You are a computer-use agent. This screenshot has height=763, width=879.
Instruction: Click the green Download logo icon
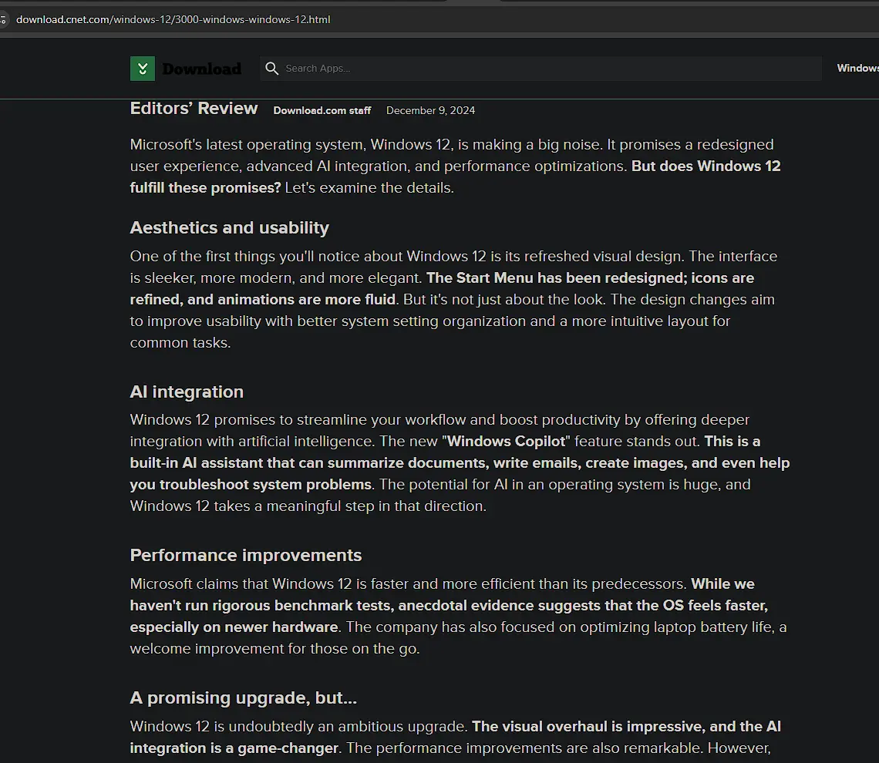point(143,69)
